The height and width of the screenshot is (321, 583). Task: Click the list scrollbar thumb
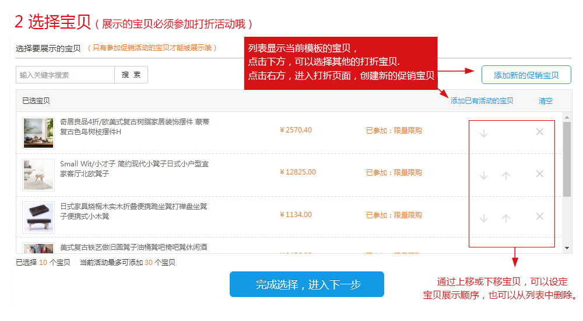point(567,159)
